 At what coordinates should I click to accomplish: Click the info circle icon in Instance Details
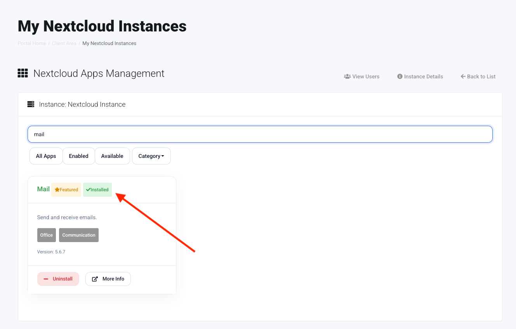tap(400, 76)
